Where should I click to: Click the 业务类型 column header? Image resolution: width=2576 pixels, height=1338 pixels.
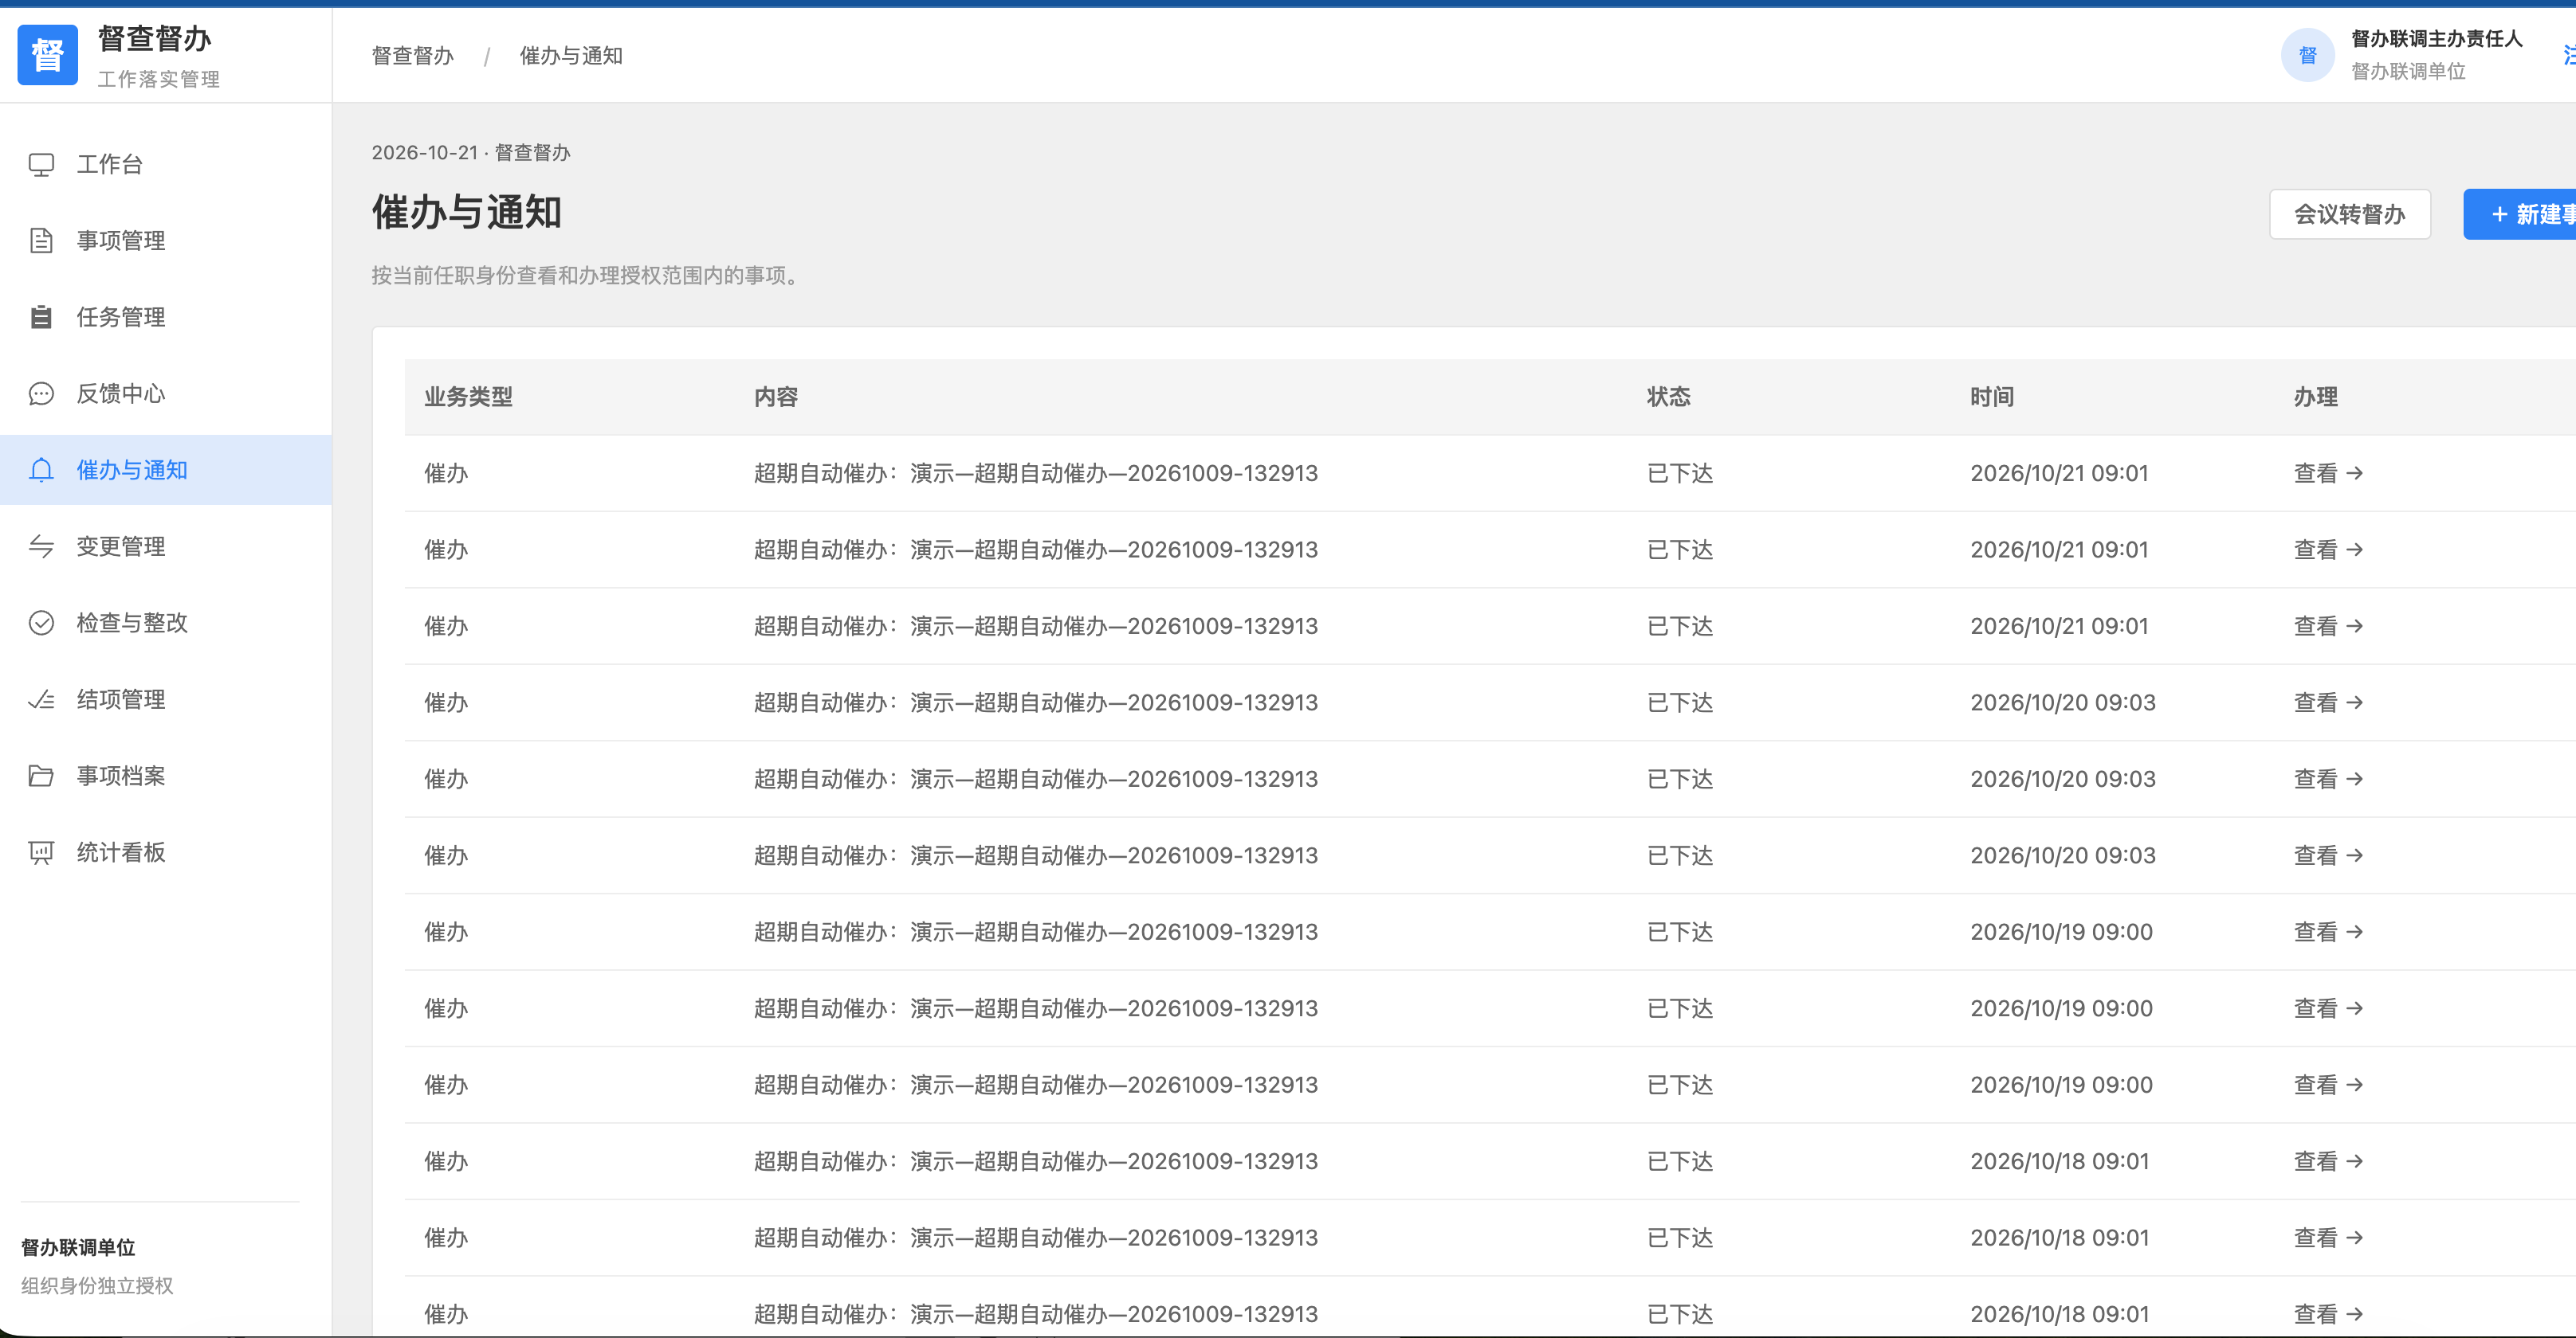coord(468,397)
